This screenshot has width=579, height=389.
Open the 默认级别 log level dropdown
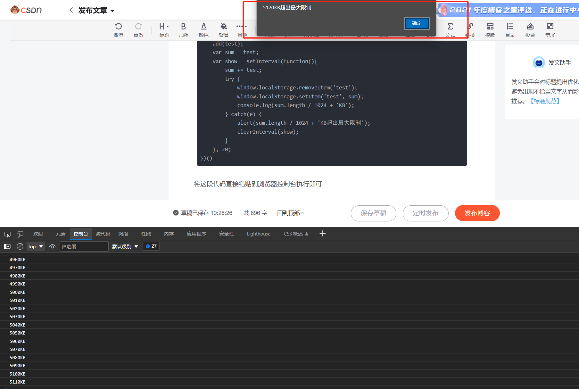125,246
